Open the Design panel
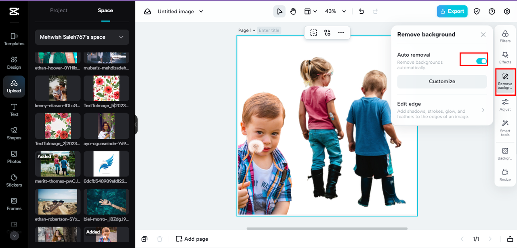 coord(14,63)
